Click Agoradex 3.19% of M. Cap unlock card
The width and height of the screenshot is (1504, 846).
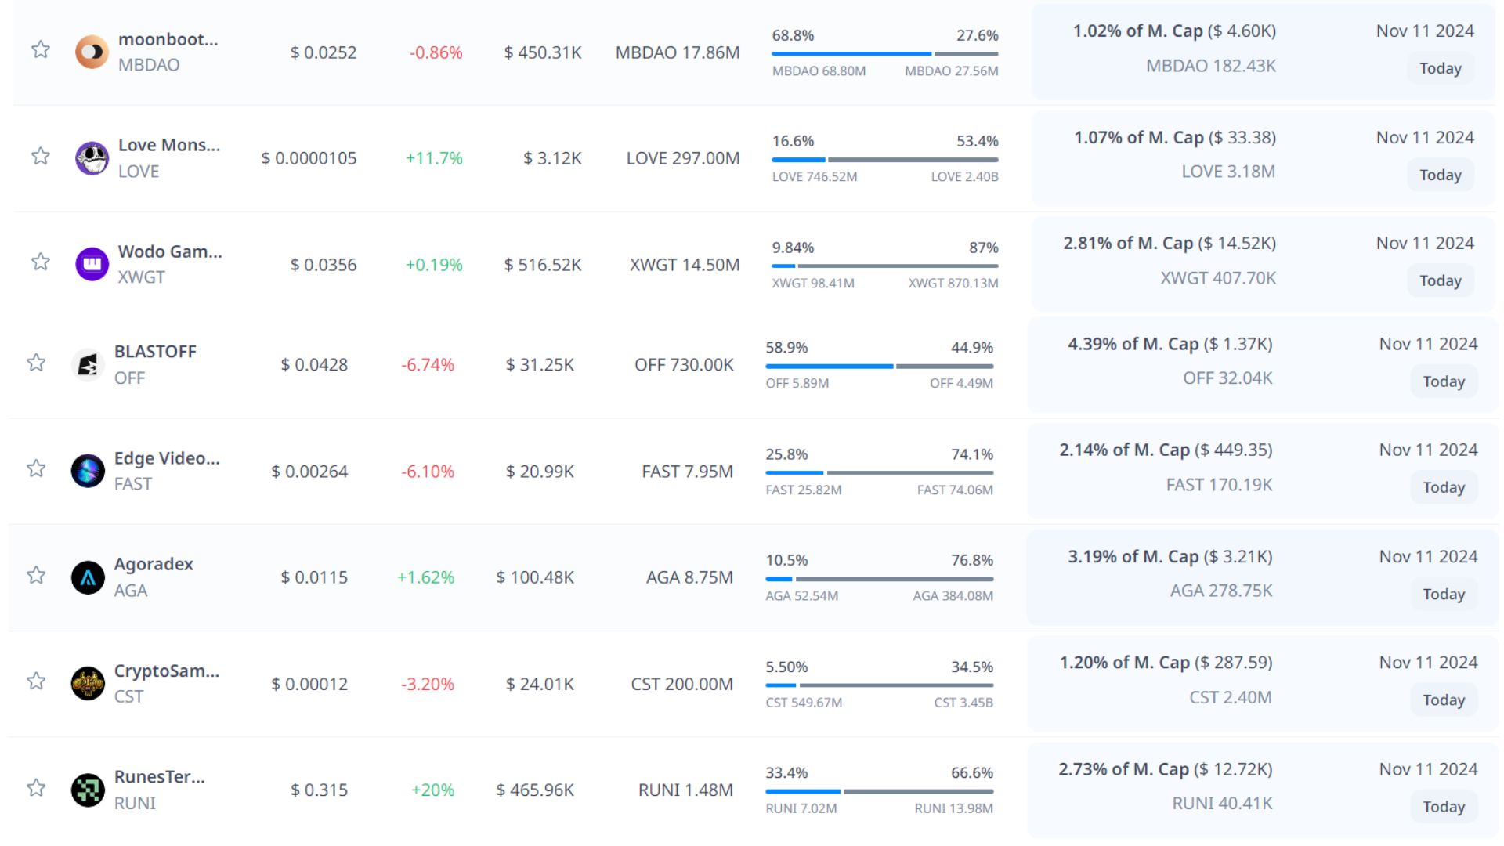coord(1169,573)
